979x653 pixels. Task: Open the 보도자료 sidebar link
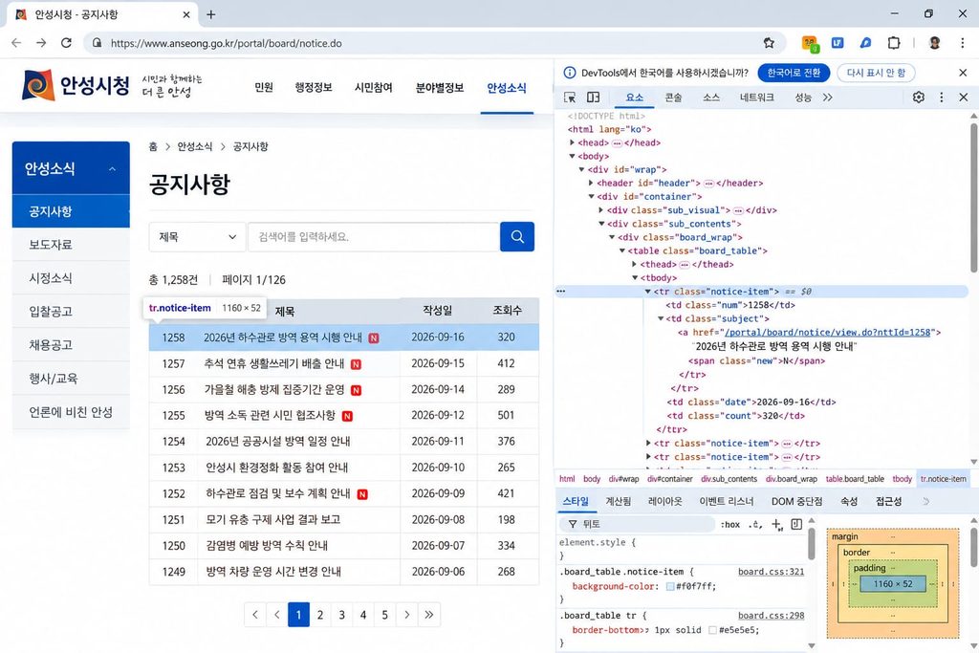click(x=71, y=245)
